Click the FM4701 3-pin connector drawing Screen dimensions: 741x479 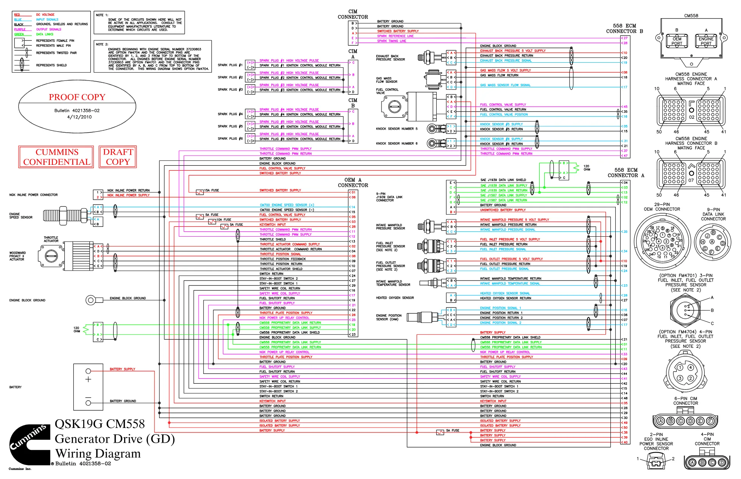pos(685,311)
